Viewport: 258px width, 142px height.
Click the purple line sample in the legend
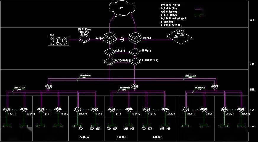[198, 9]
